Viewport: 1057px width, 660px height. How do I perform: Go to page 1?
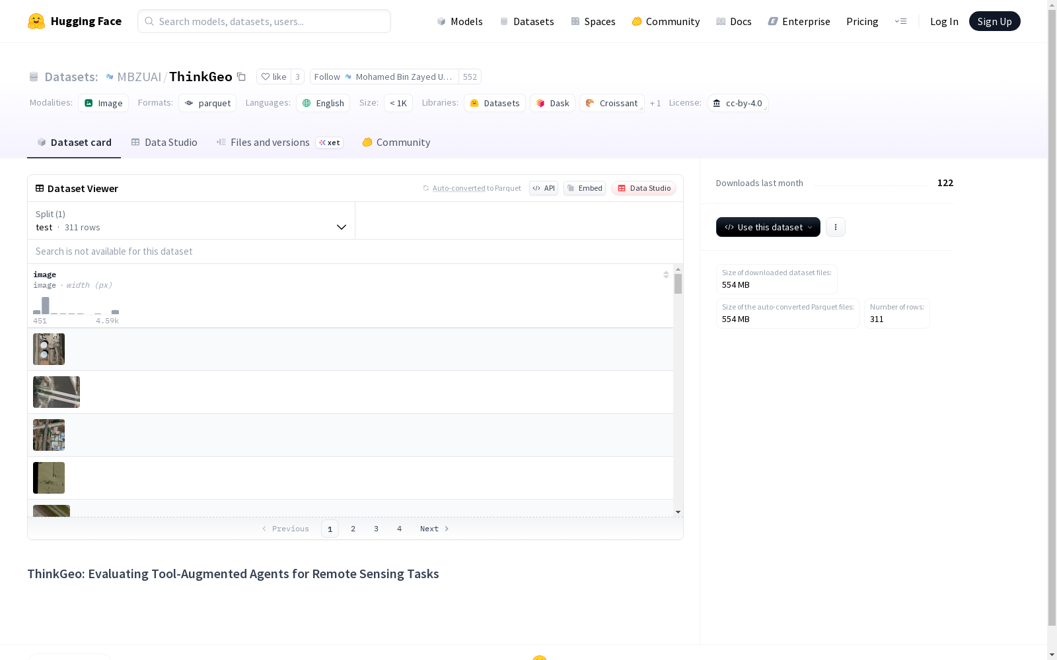[x=330, y=529]
